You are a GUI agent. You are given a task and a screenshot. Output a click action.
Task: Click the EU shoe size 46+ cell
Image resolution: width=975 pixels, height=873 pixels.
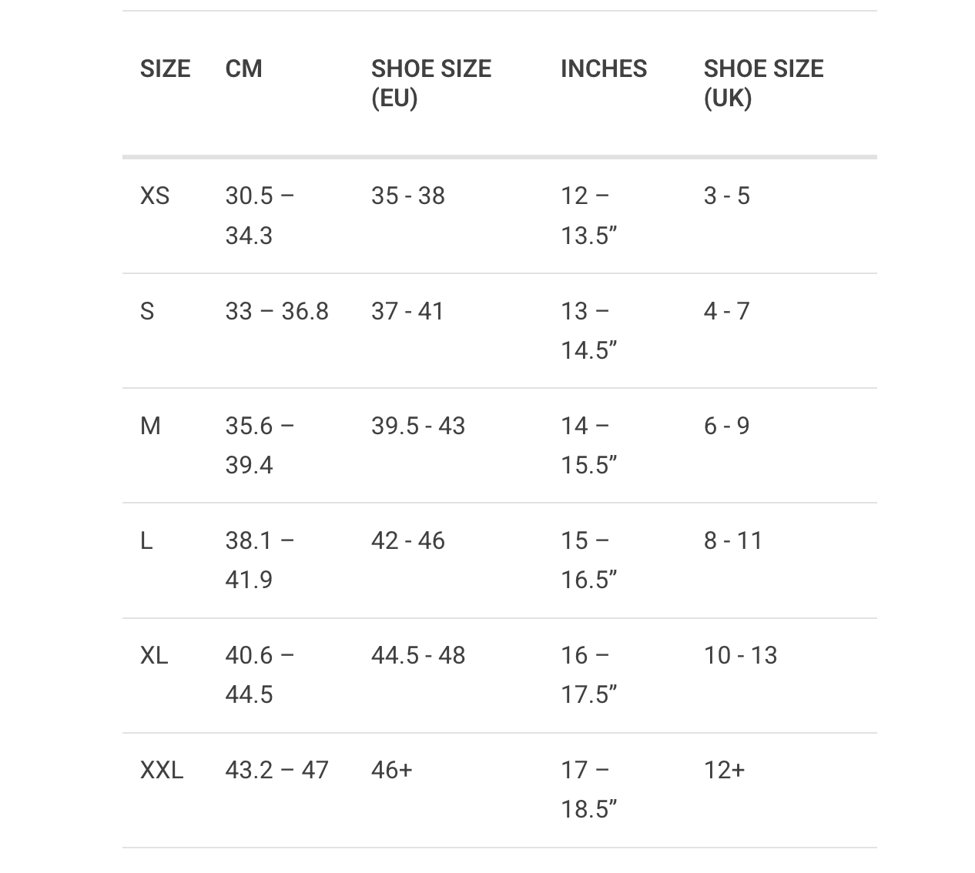point(391,770)
